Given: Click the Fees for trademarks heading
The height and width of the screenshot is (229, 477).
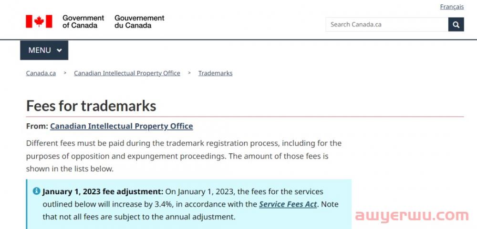Looking at the screenshot, I should (x=91, y=106).
